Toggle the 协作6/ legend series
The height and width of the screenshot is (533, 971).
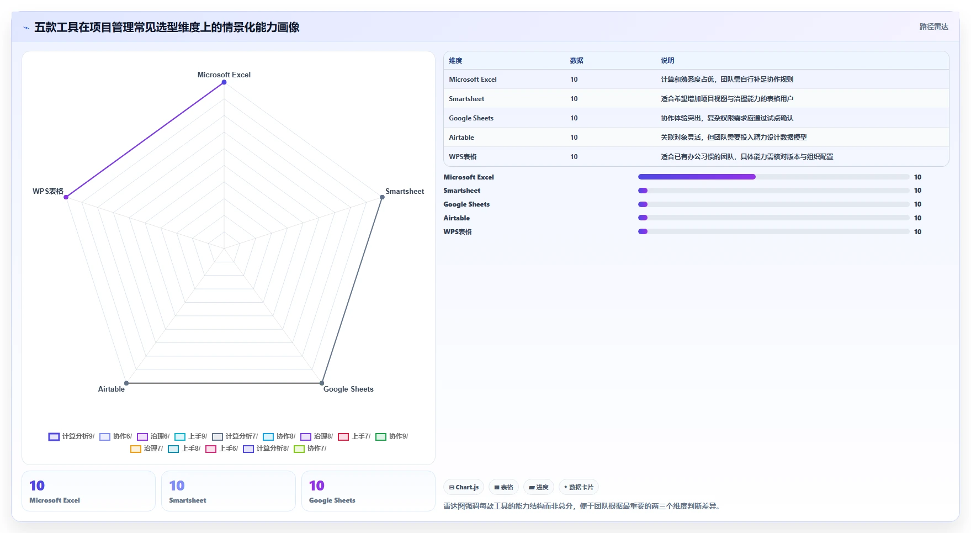coord(115,436)
